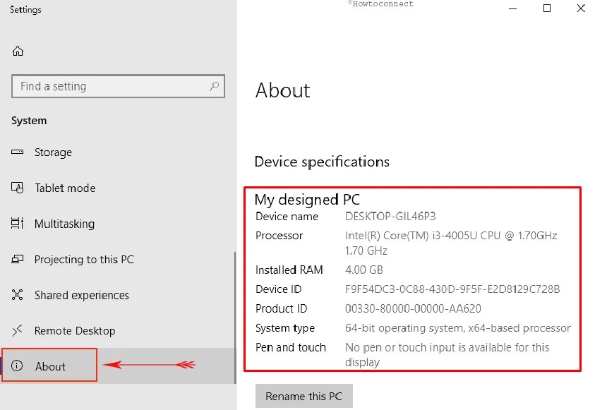Click the Home icon in Settings sidebar

[x=18, y=51]
